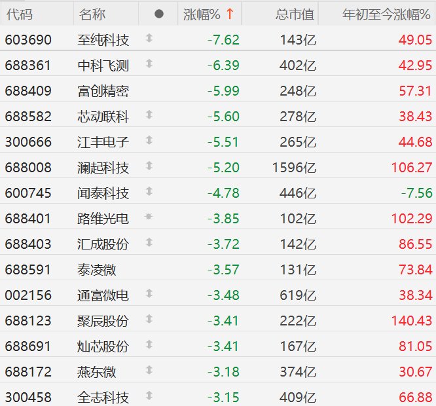Click the gray dot column header
Viewport: 436px width, 406px height.
159,14
